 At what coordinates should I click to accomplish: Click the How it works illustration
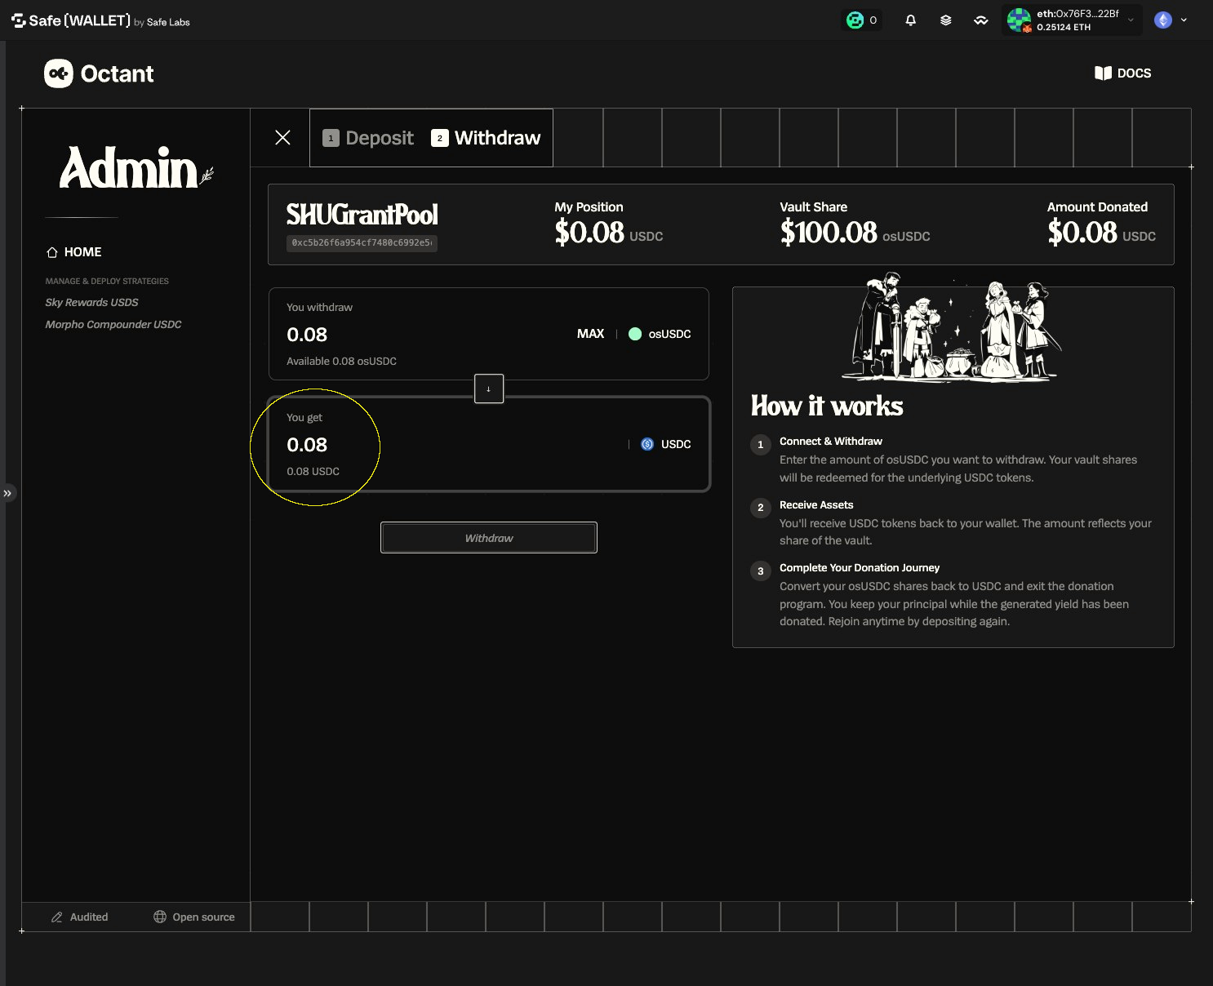pos(953,327)
